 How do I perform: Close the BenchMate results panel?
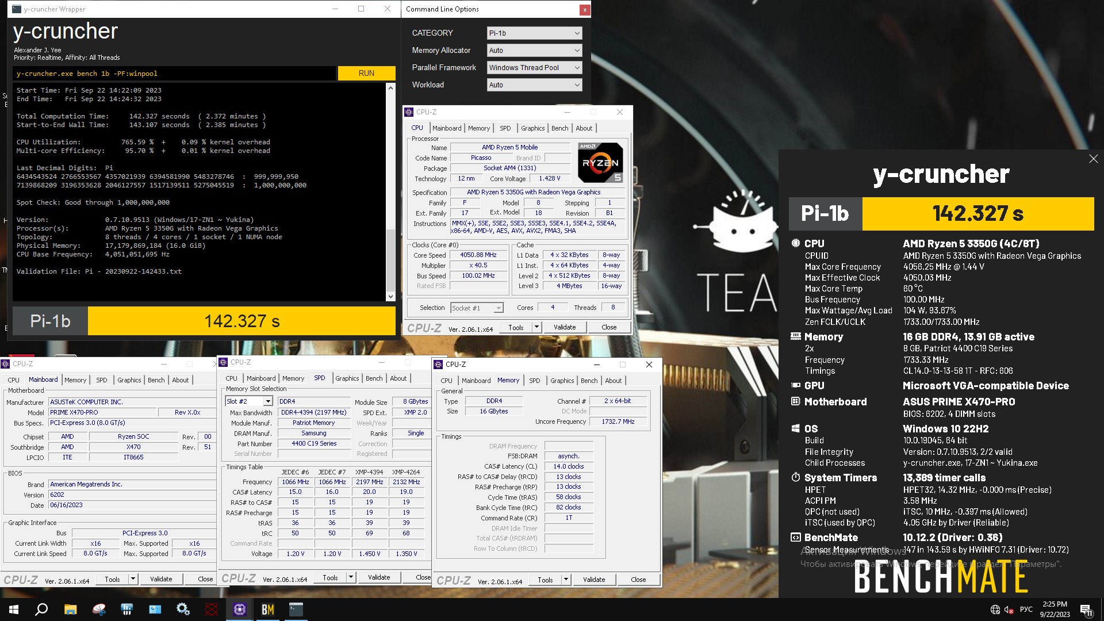(1093, 159)
